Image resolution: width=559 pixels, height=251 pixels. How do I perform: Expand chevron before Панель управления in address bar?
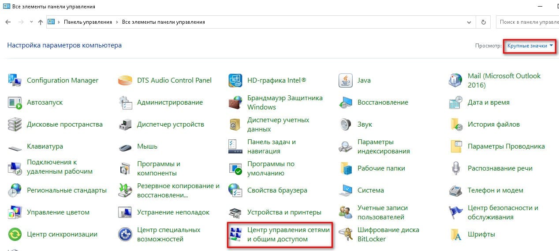(60, 22)
